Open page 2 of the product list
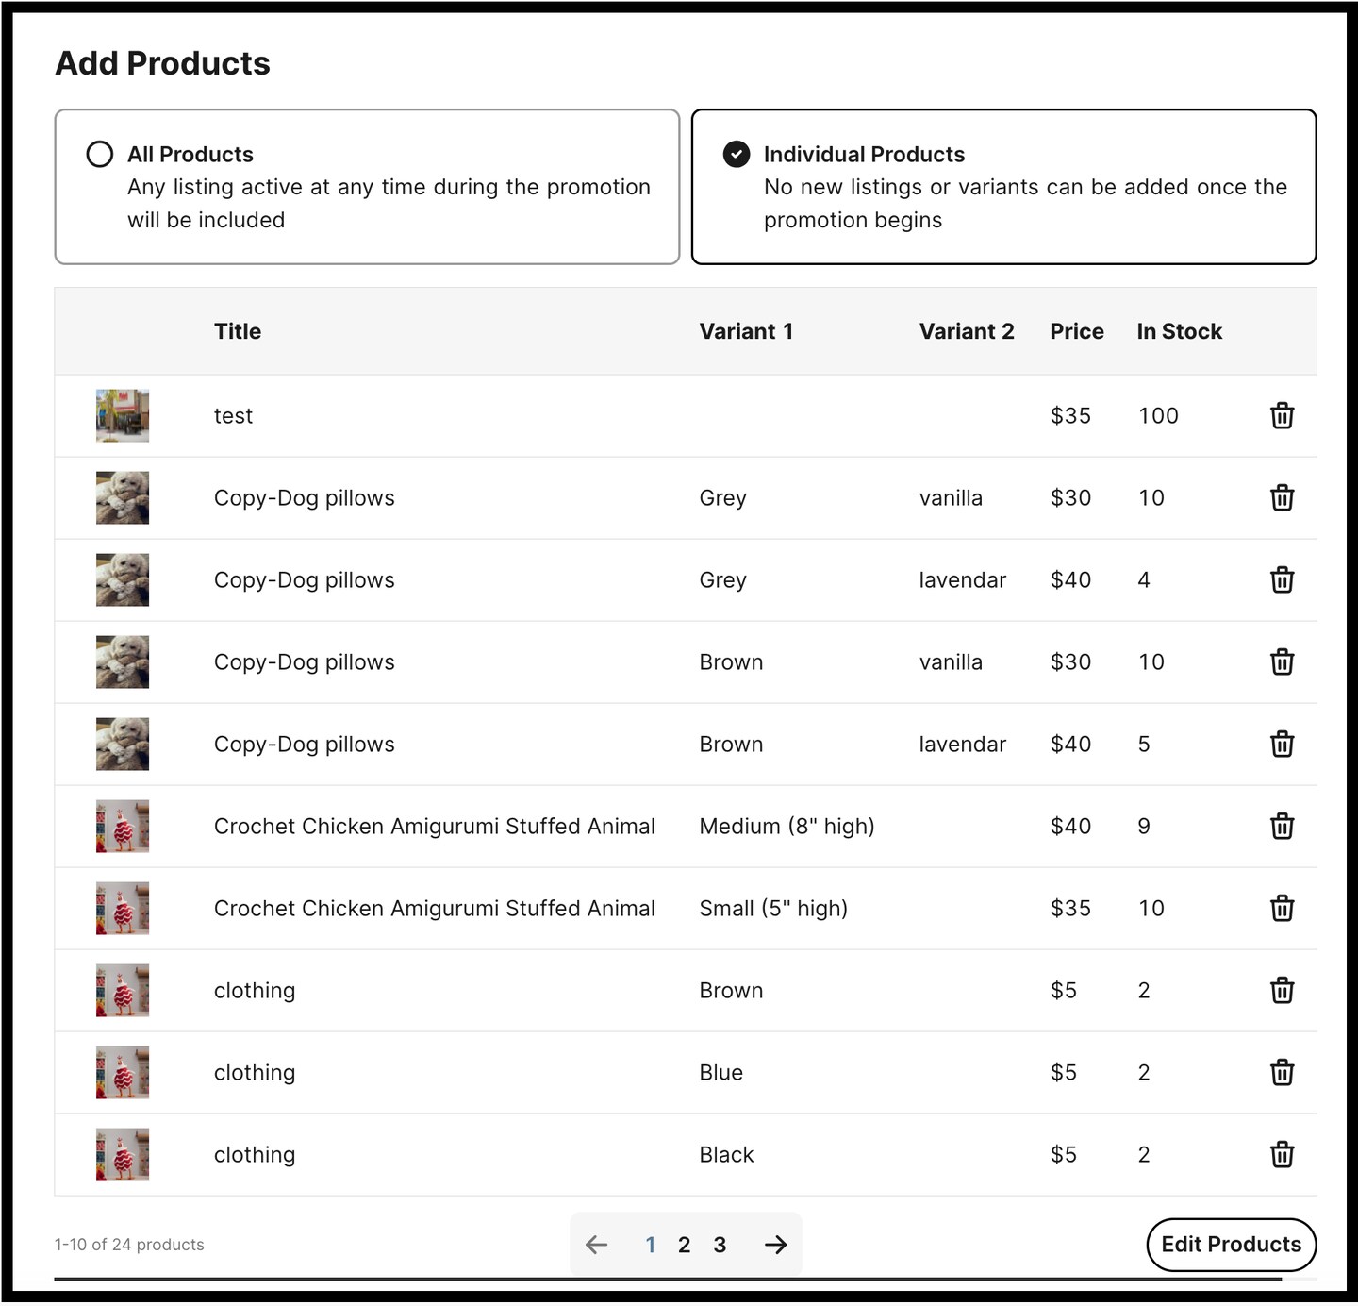Screen dimensions: 1358x1306 685,1245
